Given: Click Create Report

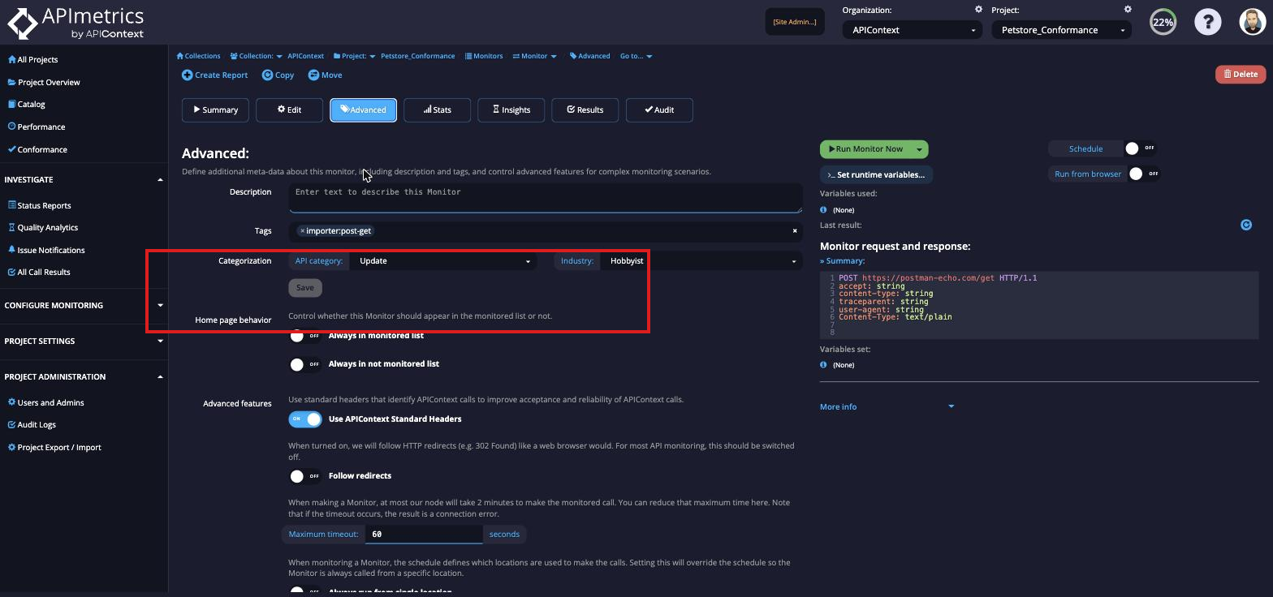Looking at the screenshot, I should pyautogui.click(x=215, y=75).
